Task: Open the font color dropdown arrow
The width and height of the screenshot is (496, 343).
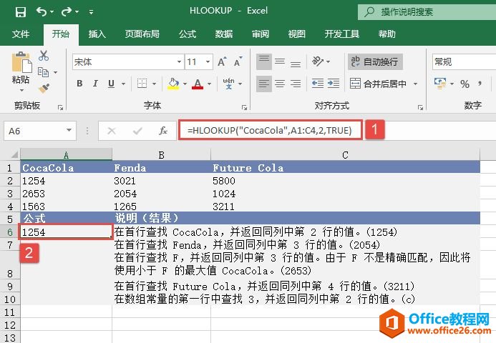Action: point(210,84)
